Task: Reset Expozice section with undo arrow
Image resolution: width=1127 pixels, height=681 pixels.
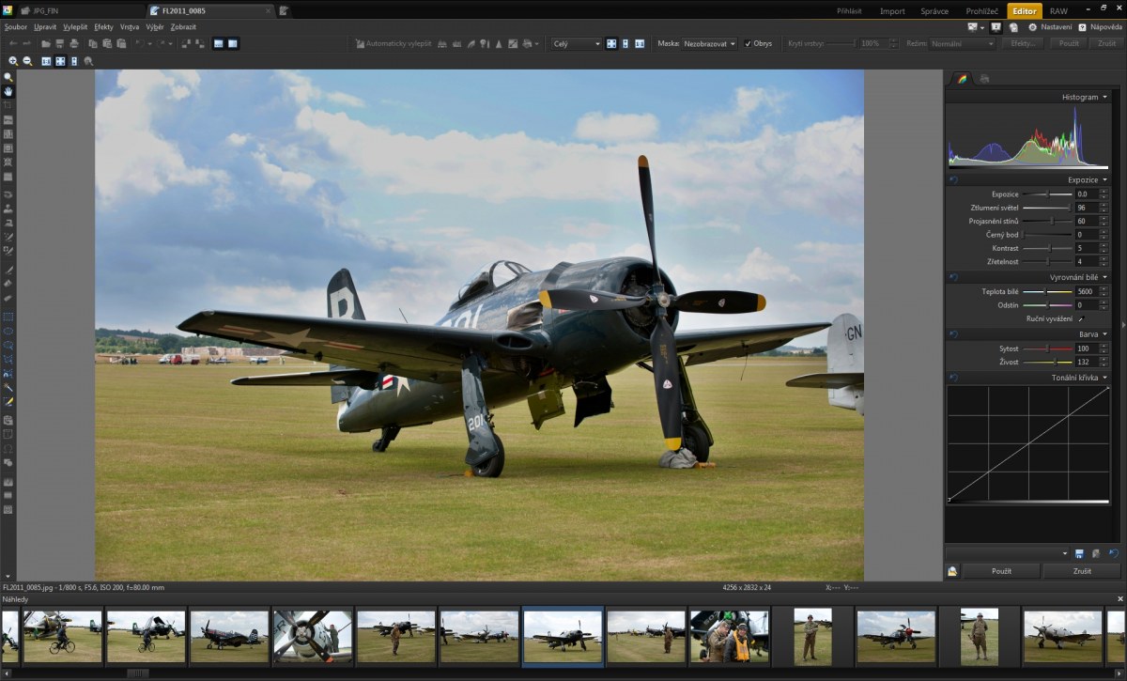Action: click(x=953, y=179)
